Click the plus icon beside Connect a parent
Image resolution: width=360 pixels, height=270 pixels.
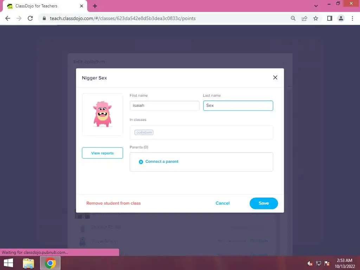[x=141, y=162]
